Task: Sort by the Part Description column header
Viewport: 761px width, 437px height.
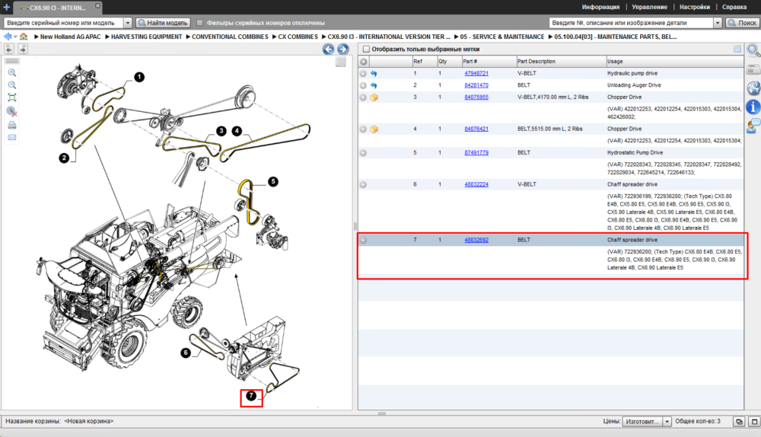Action: pyautogui.click(x=561, y=61)
